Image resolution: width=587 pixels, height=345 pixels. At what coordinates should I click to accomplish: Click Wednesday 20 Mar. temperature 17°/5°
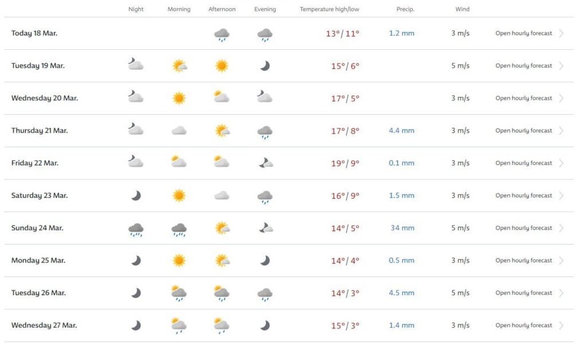coord(345,98)
